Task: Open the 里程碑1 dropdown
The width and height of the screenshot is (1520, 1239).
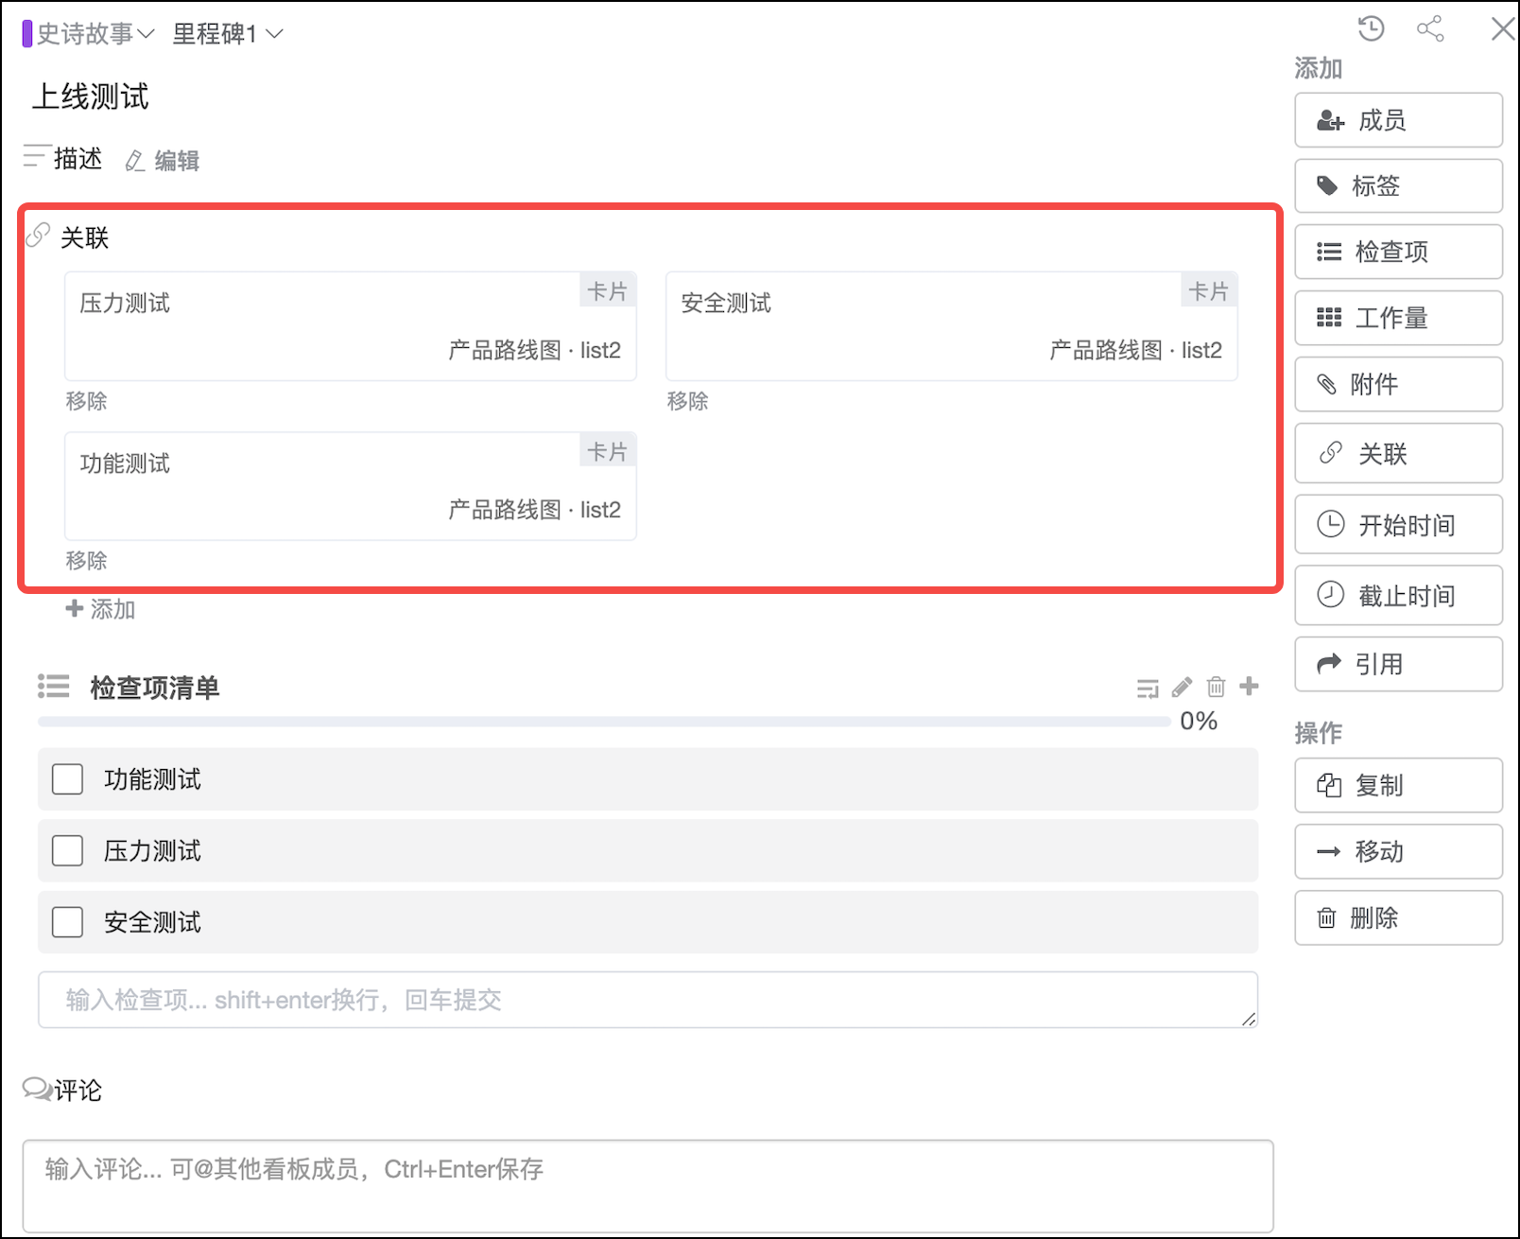Action: 227,34
